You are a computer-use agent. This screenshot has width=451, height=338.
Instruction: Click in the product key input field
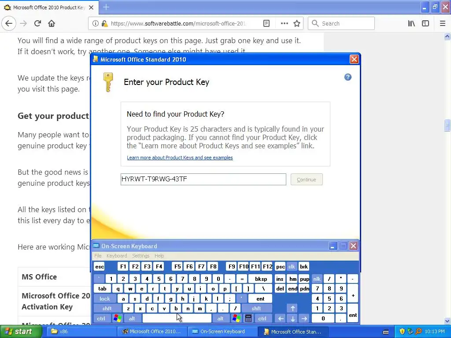pos(203,180)
